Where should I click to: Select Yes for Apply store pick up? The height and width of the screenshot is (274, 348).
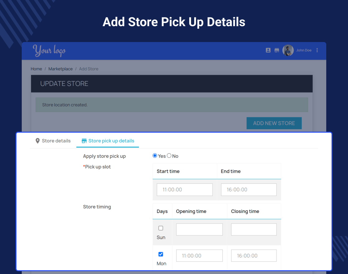click(155, 156)
